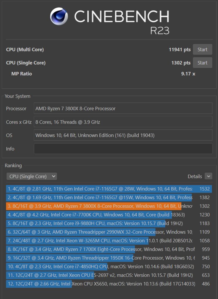Click the CPU (Multi Core) label
Screen dimensions: 218x299
point(25,50)
